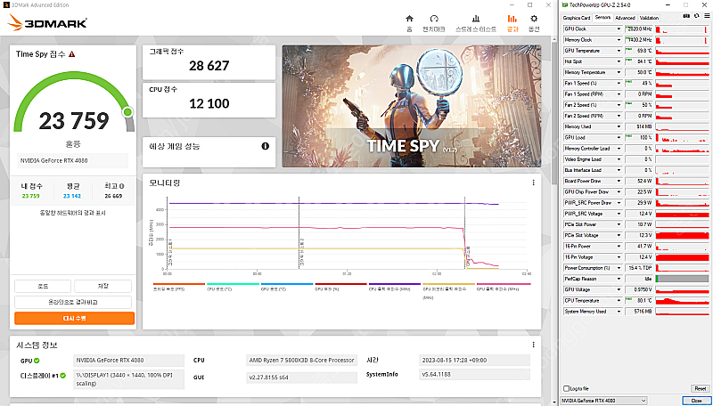Click the NVIDIA GeForce RTX 4080 field under score
Viewport: 713px width, 406px height.
click(x=74, y=160)
